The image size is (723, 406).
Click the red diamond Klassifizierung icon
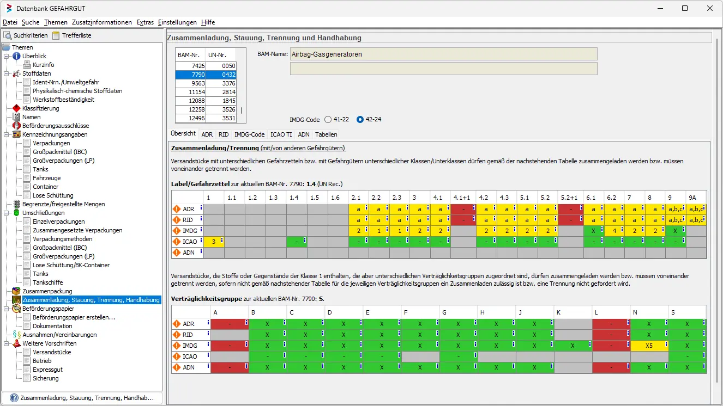coord(16,108)
